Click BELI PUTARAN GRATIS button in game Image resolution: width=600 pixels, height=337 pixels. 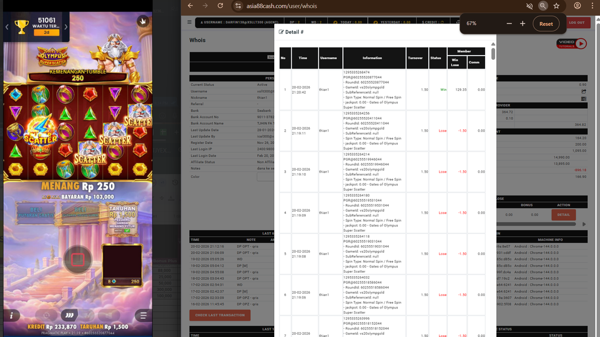(36, 212)
